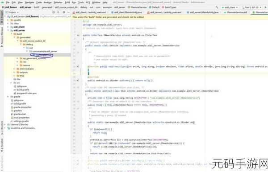
Task: Open Project panel settings gear icon
Action: point(64,12)
